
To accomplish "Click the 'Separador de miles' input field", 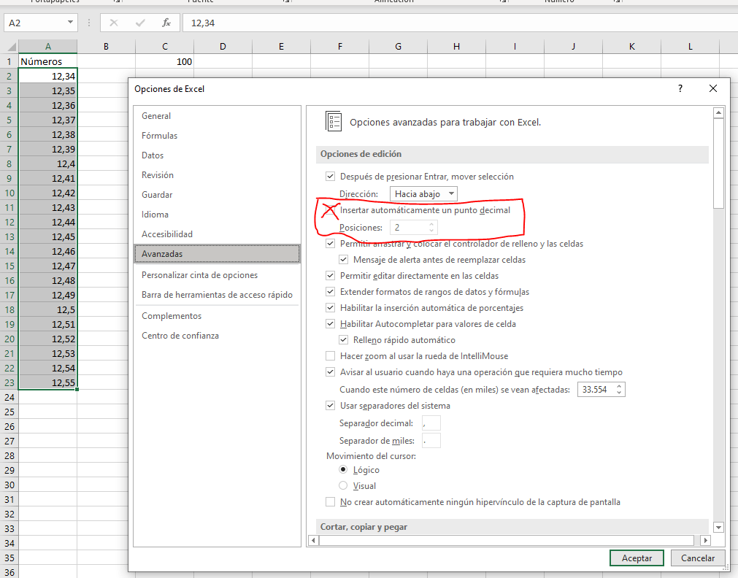I will pyautogui.click(x=431, y=441).
